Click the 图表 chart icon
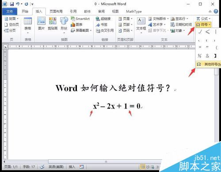The width and height of the screenshot is (221, 172). click(x=76, y=25)
